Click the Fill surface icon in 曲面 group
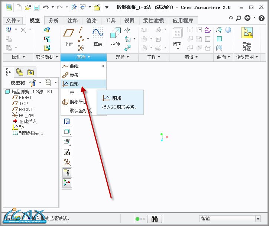This screenshot has width=269, height=226. click(x=219, y=39)
